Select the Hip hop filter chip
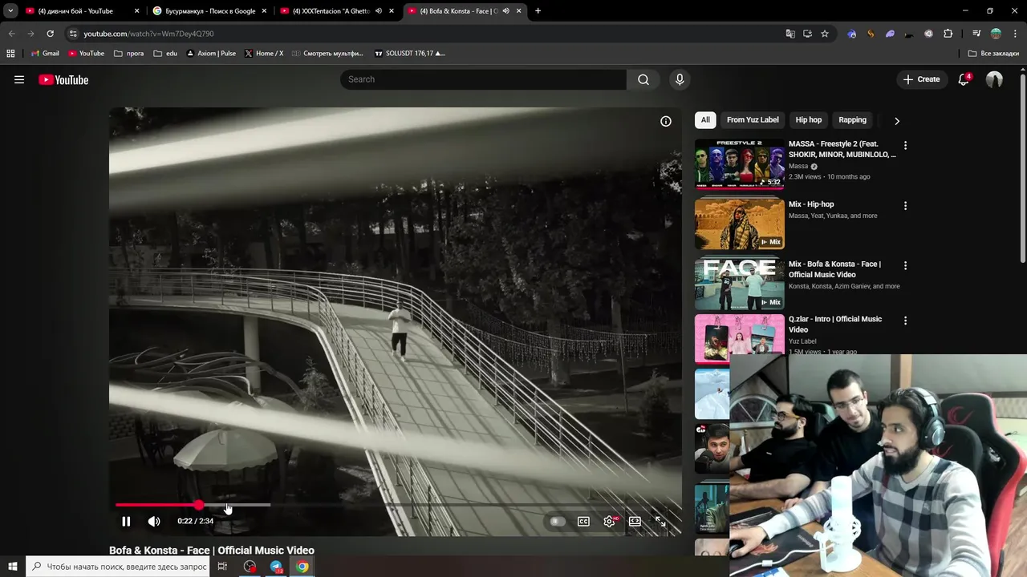The image size is (1027, 577). 808,120
